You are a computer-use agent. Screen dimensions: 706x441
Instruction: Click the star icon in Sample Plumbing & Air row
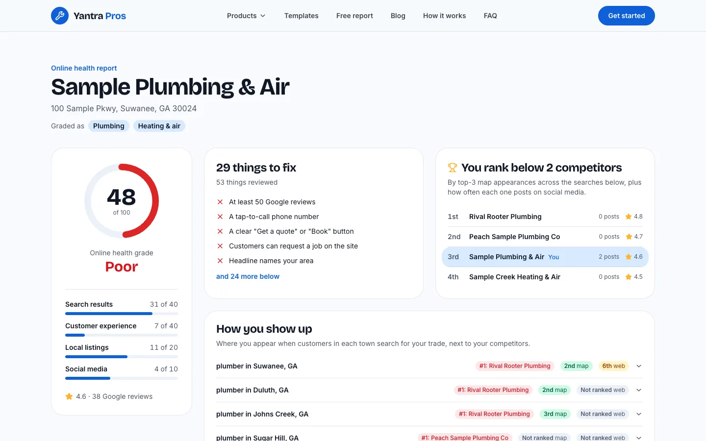click(x=629, y=257)
